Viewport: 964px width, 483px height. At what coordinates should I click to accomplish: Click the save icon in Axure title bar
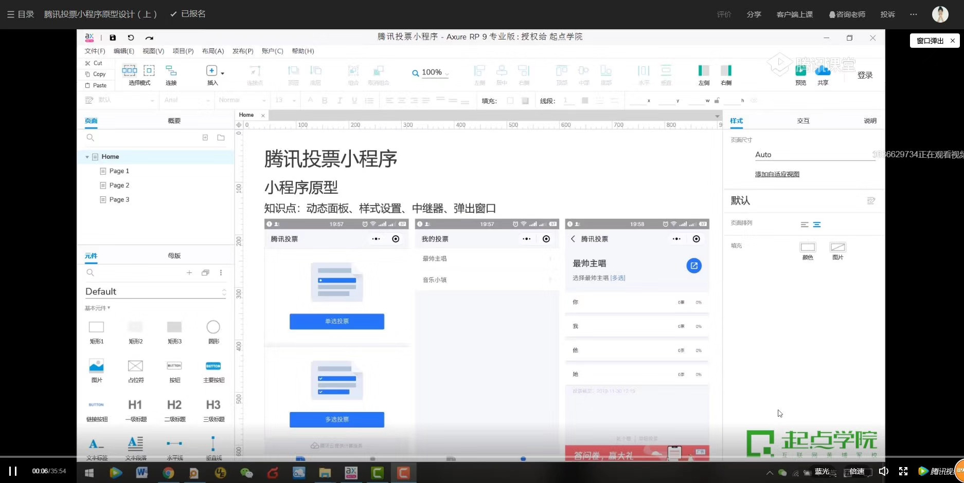pos(113,38)
